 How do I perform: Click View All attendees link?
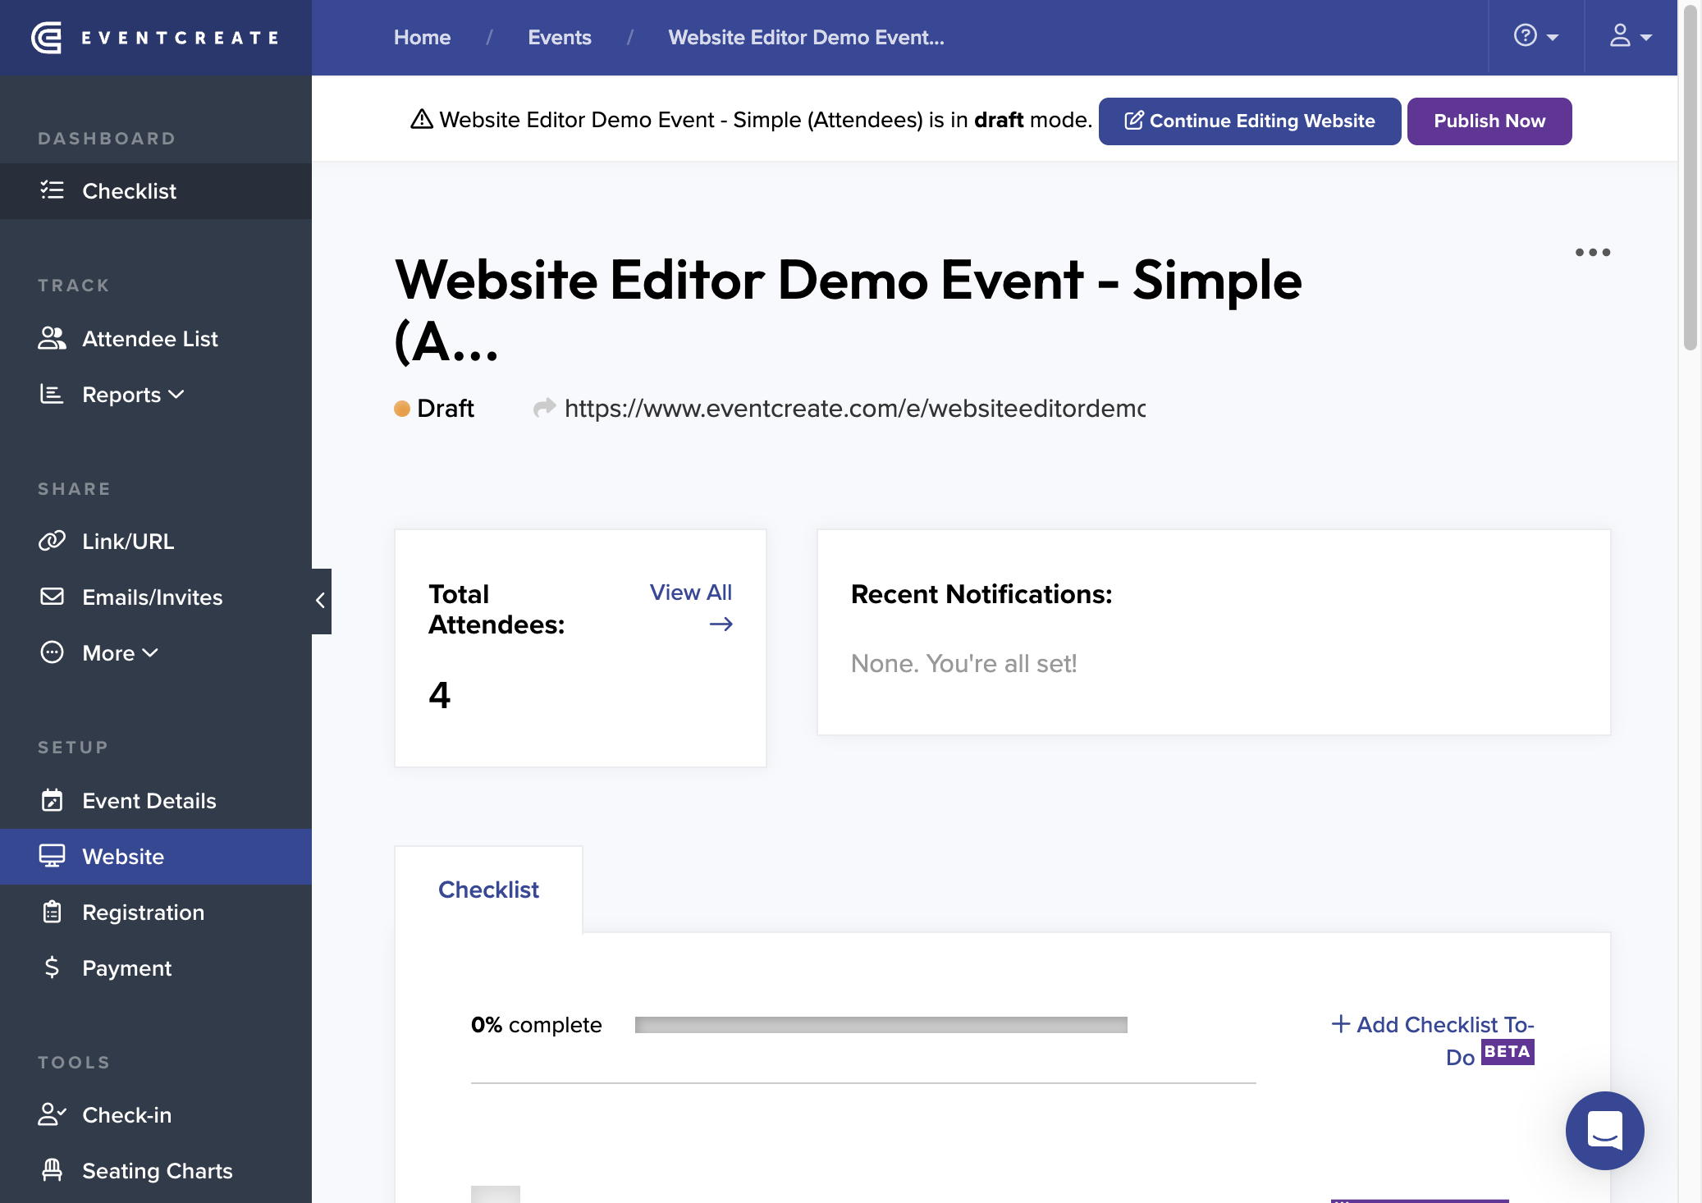point(691,607)
